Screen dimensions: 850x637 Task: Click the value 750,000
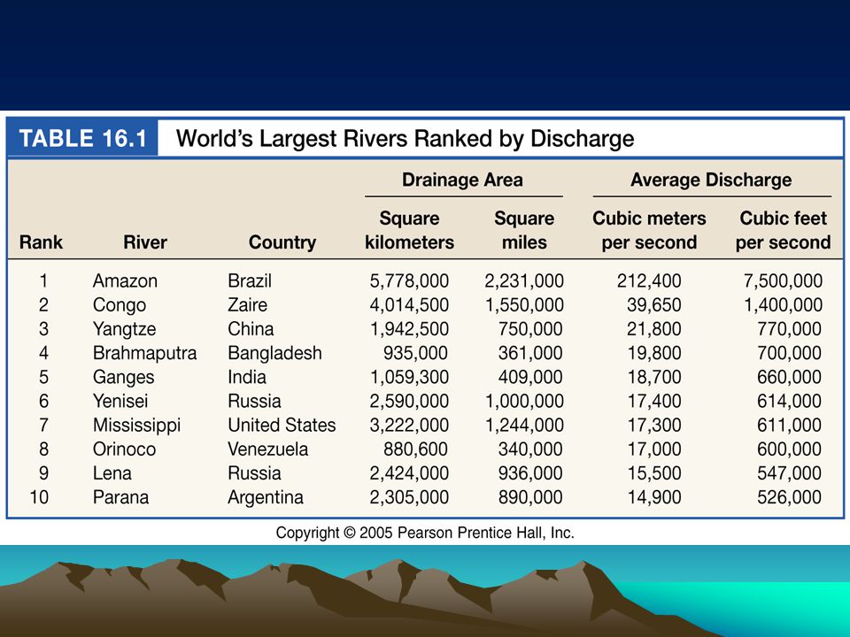tap(530, 329)
